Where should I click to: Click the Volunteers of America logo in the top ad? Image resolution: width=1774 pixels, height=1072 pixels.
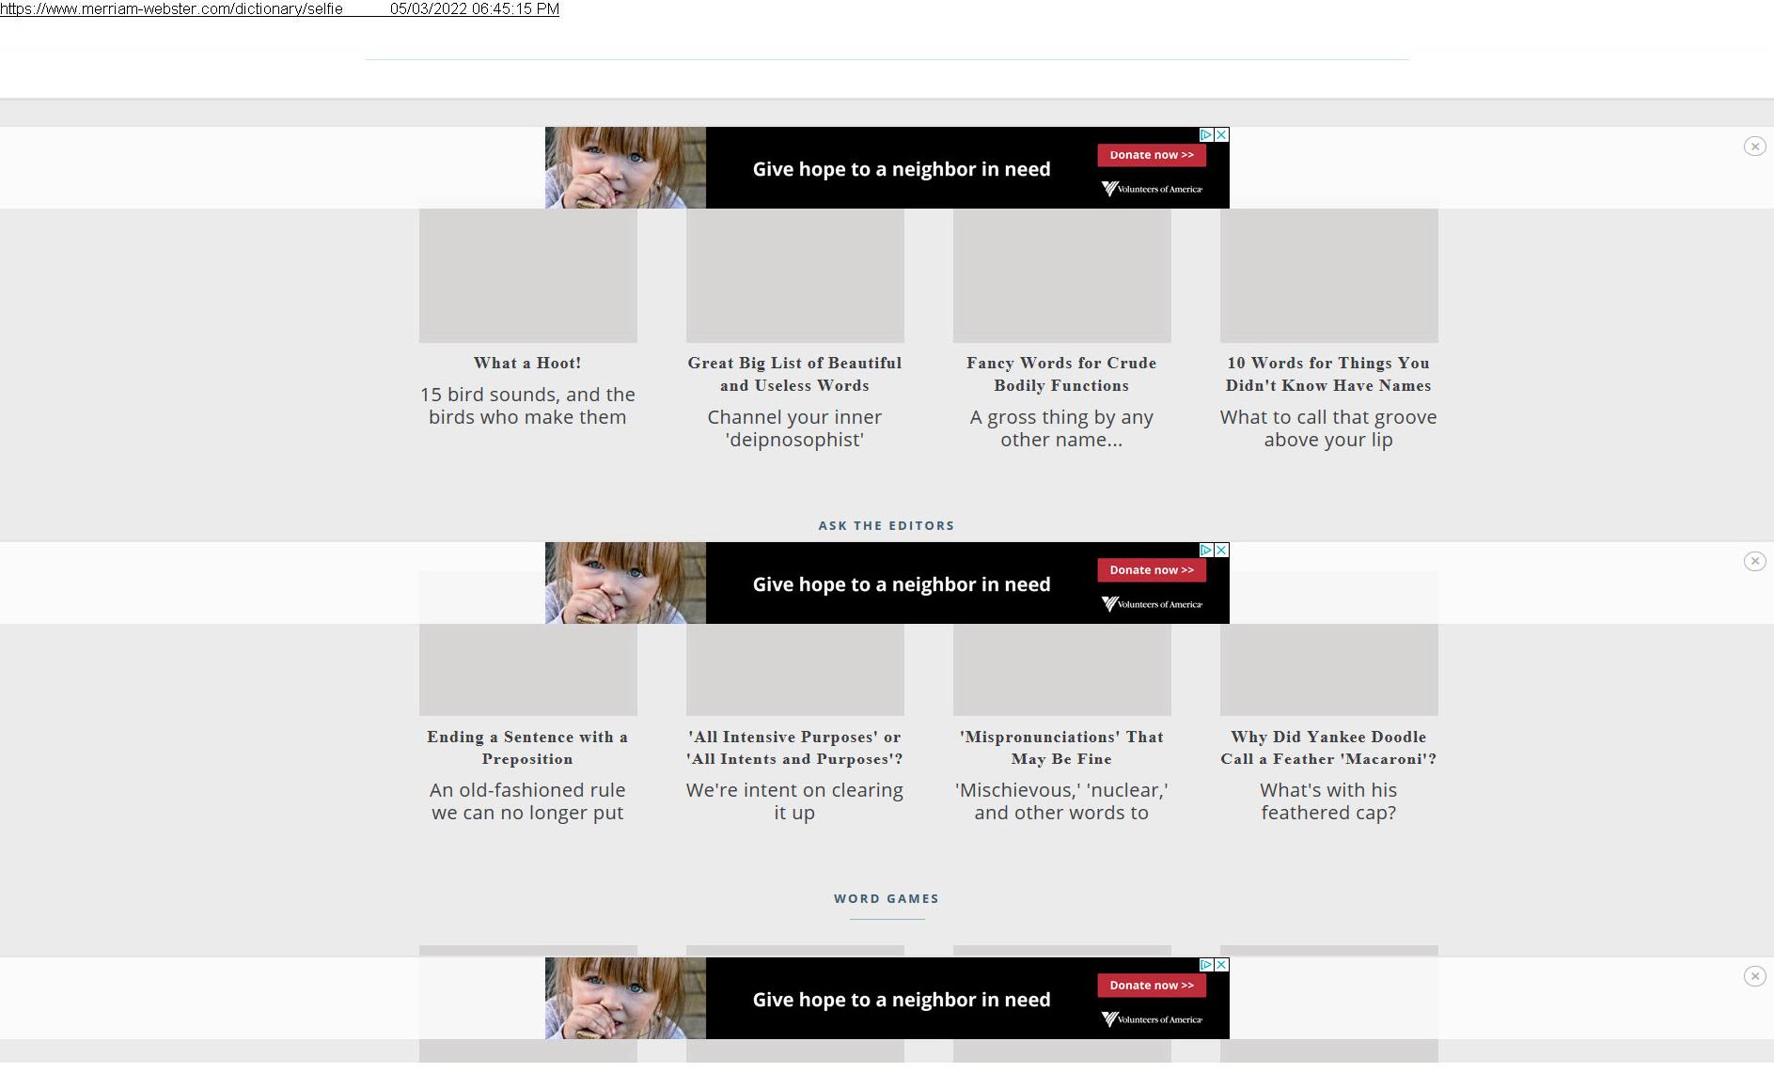tap(1152, 189)
